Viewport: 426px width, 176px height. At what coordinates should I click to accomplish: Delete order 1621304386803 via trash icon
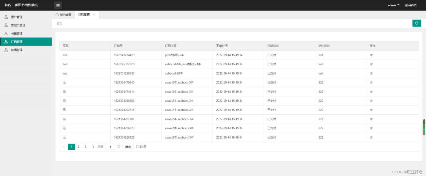pos(371,101)
